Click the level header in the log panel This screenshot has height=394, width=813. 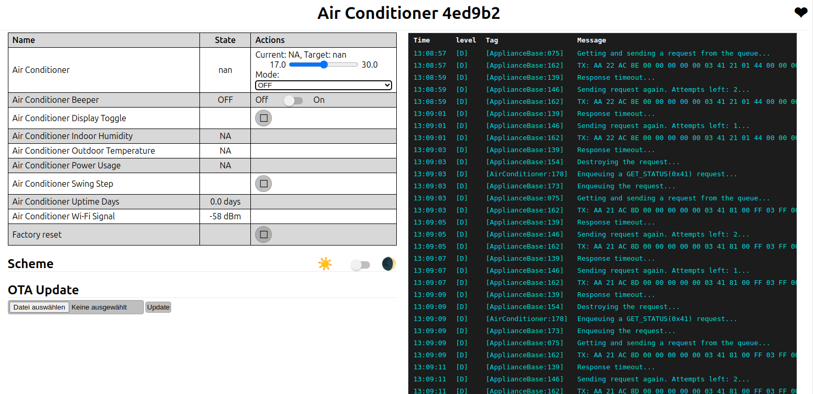click(466, 40)
